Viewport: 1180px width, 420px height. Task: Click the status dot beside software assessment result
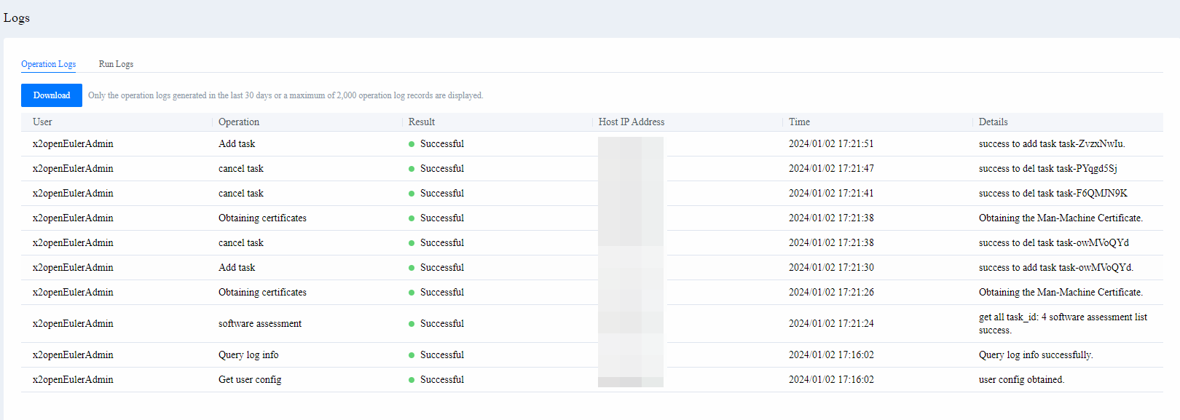click(412, 324)
